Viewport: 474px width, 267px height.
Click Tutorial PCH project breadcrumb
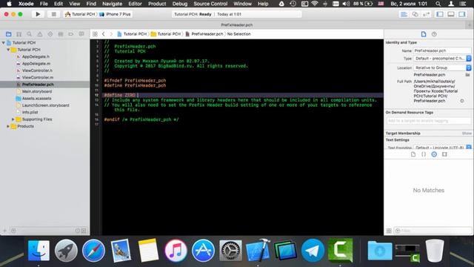click(x=132, y=34)
